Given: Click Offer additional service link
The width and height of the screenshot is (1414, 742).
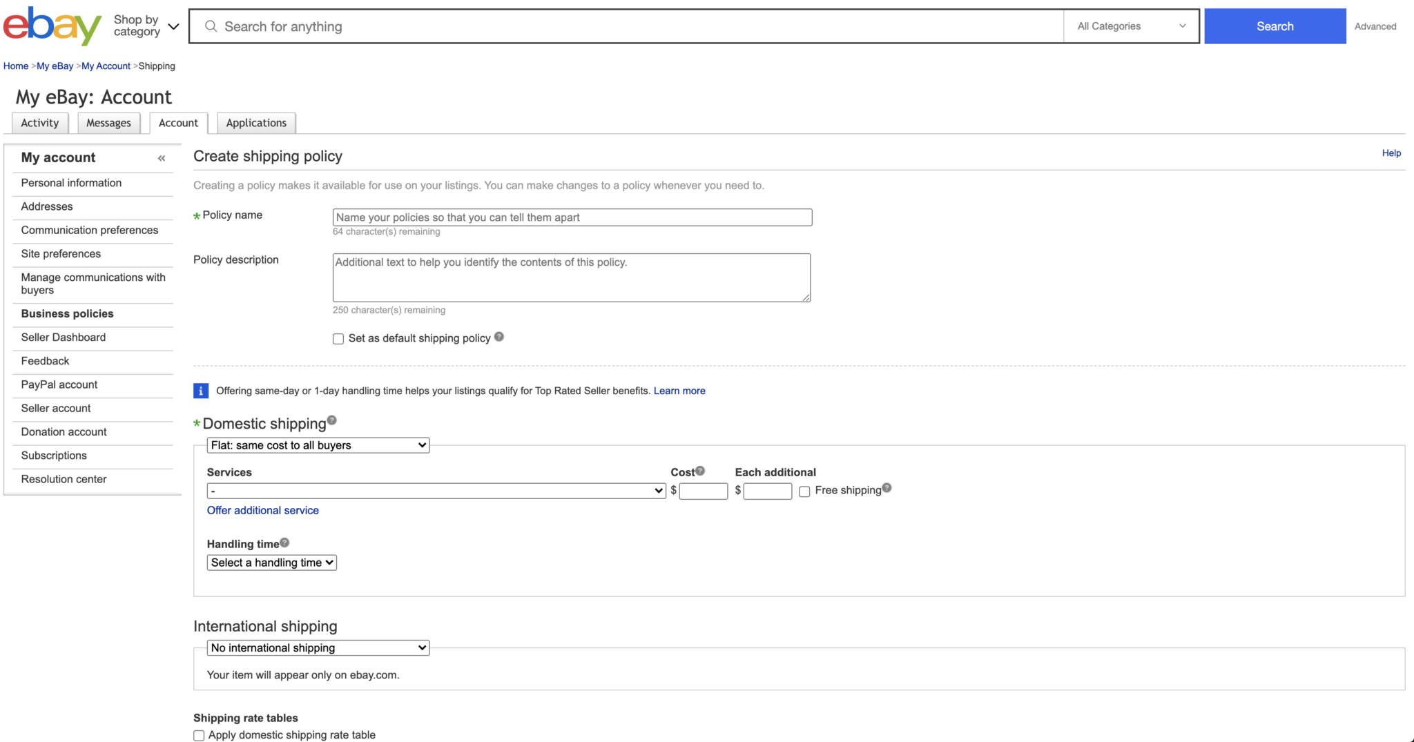Looking at the screenshot, I should click(262, 510).
